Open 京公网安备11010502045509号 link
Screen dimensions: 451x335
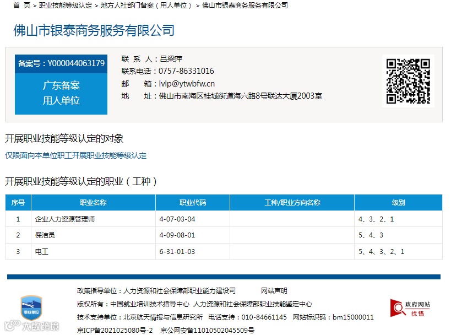[208, 331]
